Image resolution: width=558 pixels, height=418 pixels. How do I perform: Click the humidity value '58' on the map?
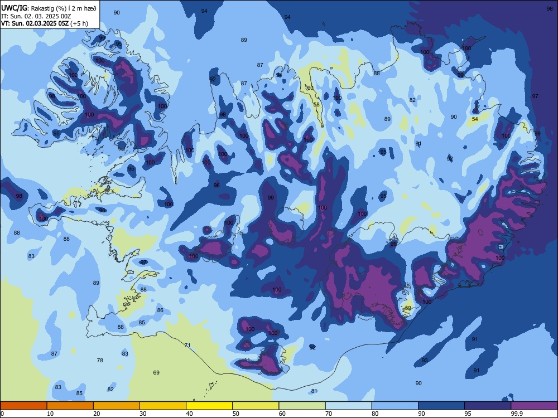pos(316,105)
